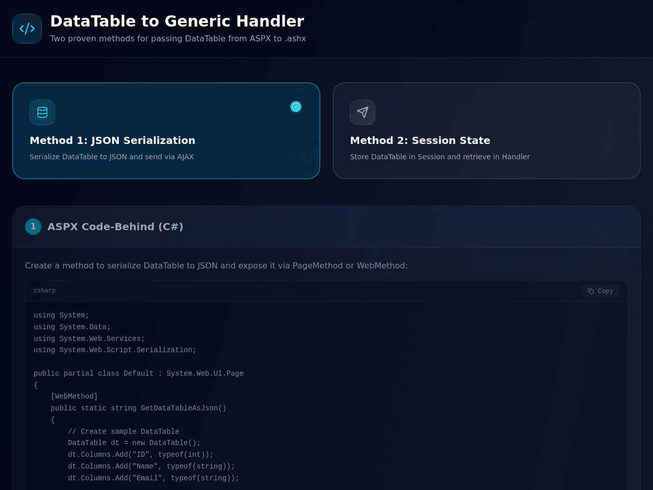Image resolution: width=653 pixels, height=490 pixels.
Task: Switch to Method 2: Session State card
Action: (x=487, y=131)
